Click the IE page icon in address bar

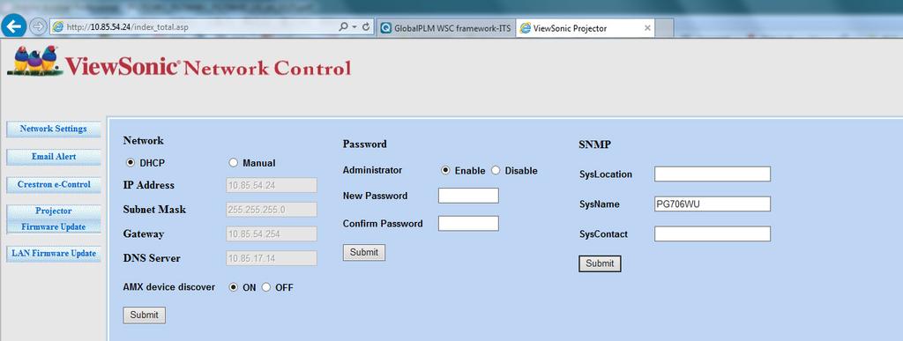point(57,27)
